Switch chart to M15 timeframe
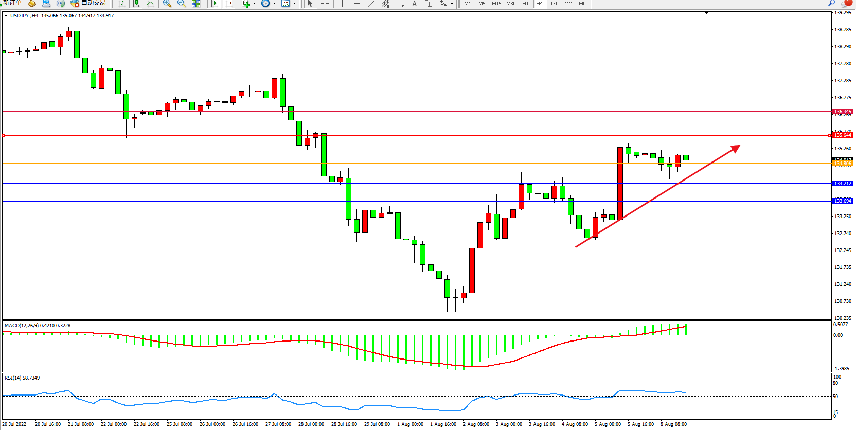This screenshot has height=431, width=856. (496, 4)
